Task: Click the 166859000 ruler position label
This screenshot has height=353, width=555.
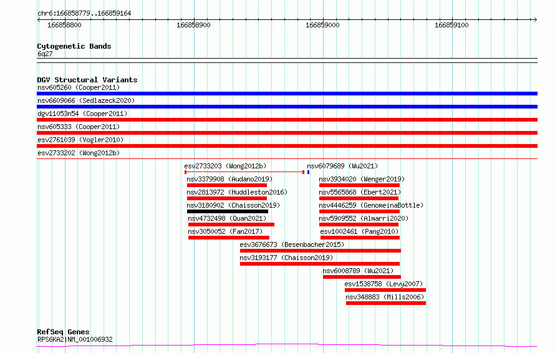Action: 322,25
